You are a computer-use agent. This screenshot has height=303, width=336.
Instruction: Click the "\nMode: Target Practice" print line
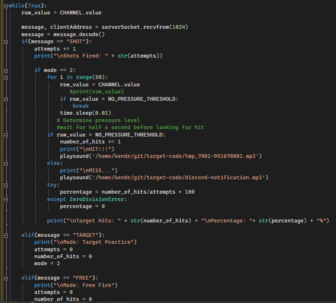[85, 242]
